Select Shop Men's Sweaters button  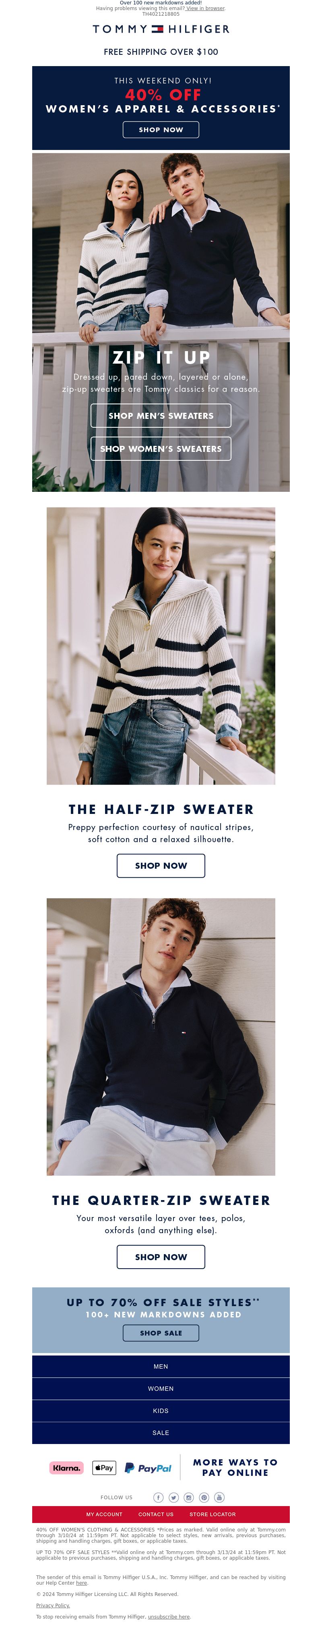coord(161,416)
